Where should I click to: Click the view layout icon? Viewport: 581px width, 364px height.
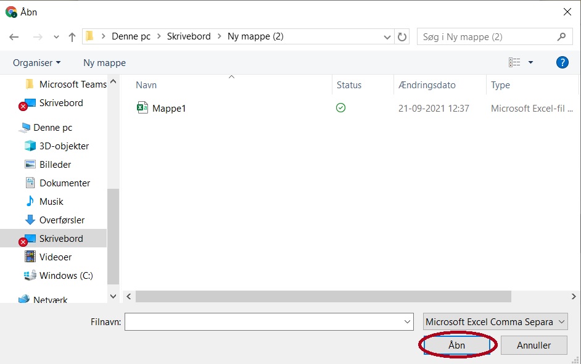(x=514, y=62)
